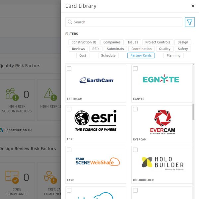Click the High Risk Issues warning icon
The image size is (199, 199).
click(x=50, y=95)
